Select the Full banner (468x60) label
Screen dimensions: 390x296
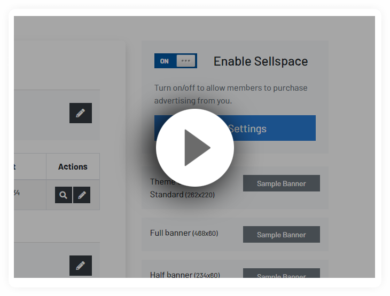184,233
